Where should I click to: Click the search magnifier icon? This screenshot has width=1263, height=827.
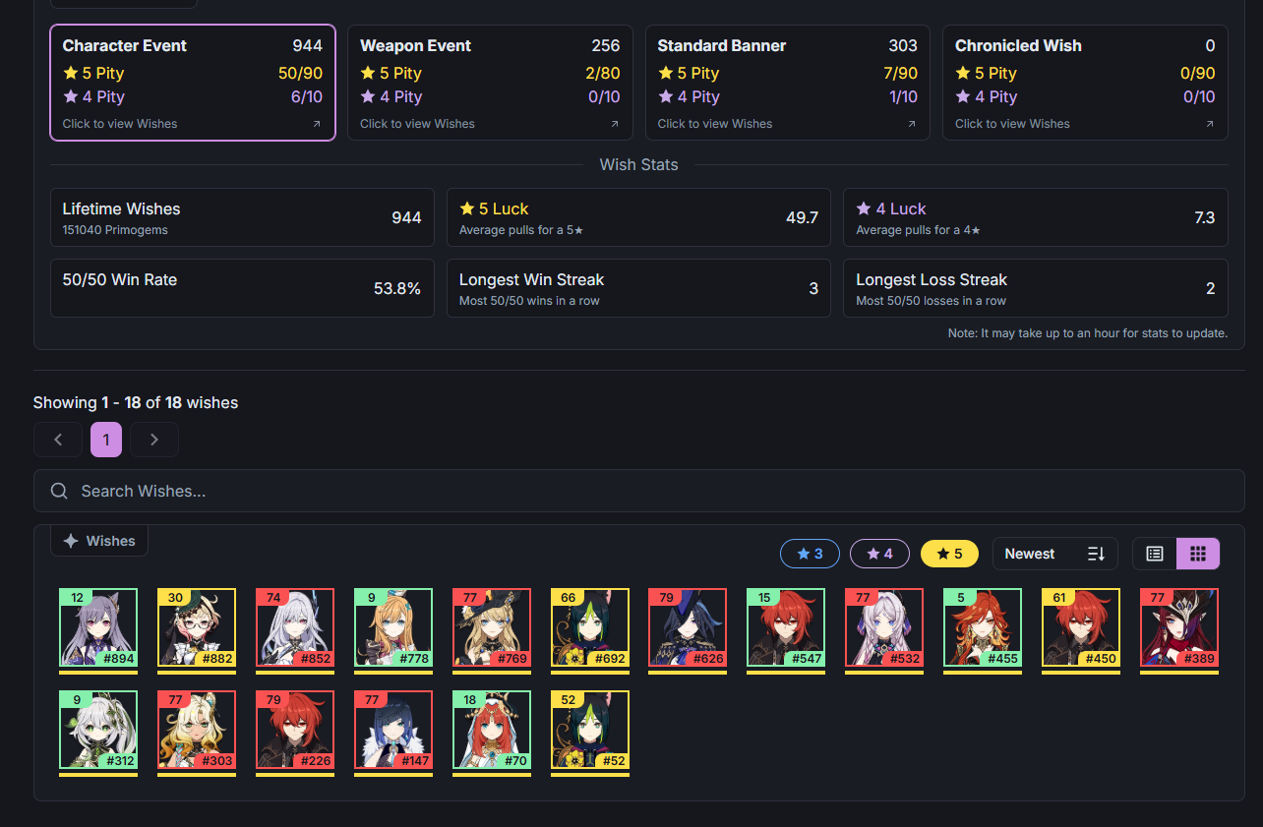click(x=59, y=491)
